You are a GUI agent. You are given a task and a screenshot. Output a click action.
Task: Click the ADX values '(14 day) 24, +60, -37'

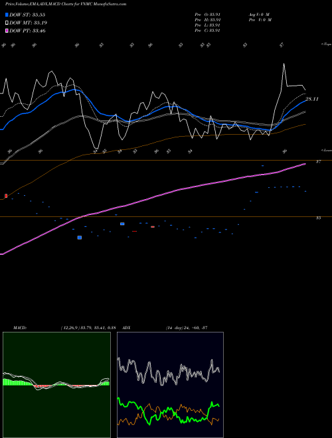(187, 328)
